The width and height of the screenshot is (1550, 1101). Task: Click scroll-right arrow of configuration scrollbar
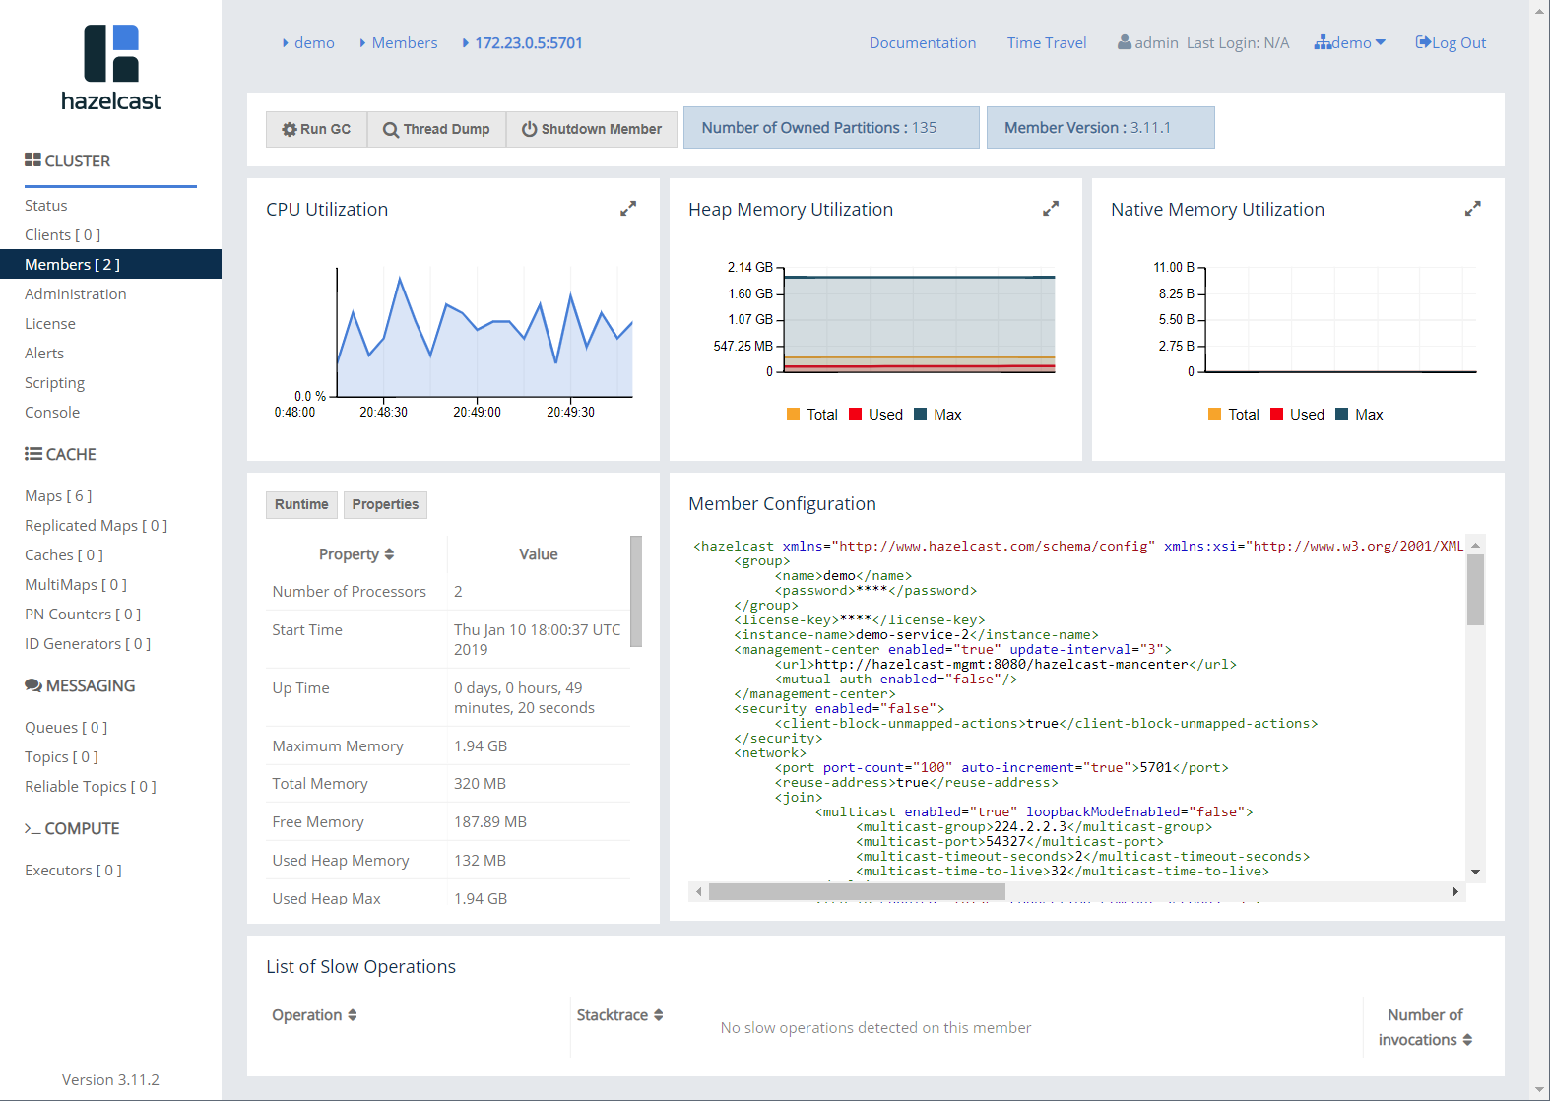pos(1455,891)
